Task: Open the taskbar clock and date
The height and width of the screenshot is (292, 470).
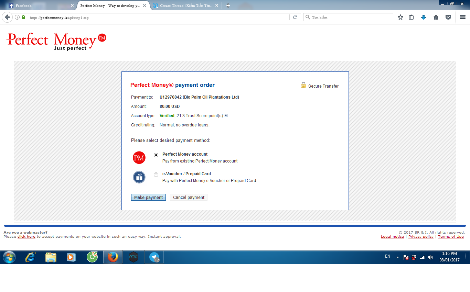Action: tap(449, 257)
